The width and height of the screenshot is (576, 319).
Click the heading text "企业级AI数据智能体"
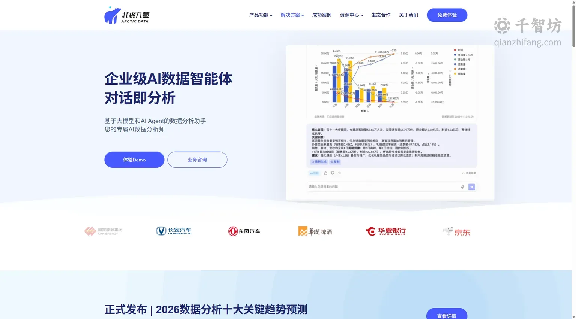(x=168, y=79)
